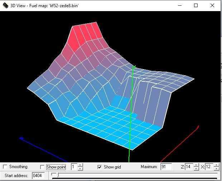Click the app icon in the title bar
Viewport: 222px width, 181px height.
coord(5,5)
